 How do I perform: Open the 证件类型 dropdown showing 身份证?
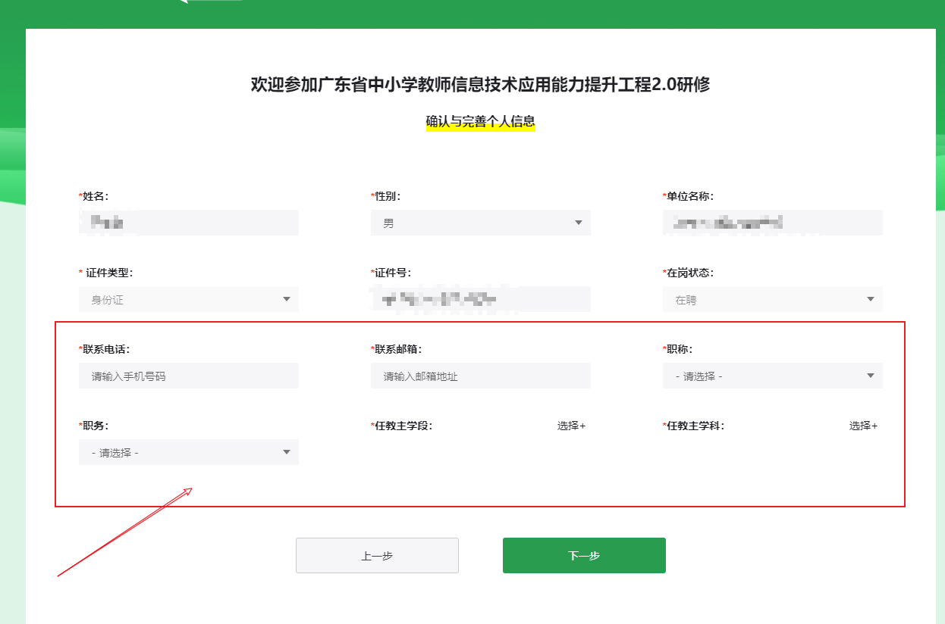click(189, 299)
